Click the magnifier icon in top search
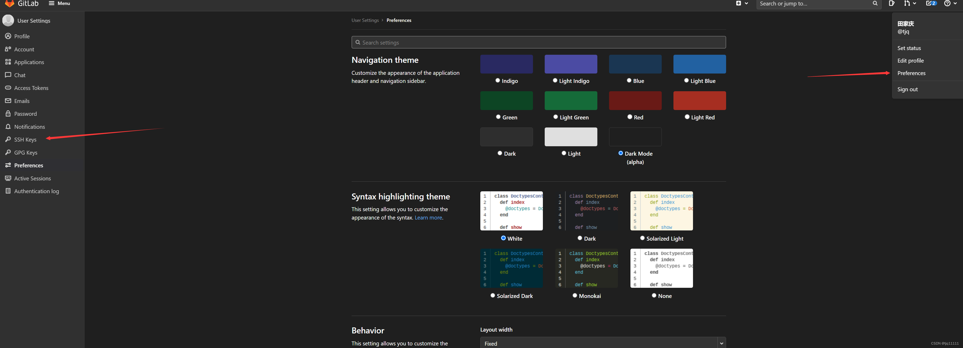Image resolution: width=963 pixels, height=348 pixels. point(875,3)
